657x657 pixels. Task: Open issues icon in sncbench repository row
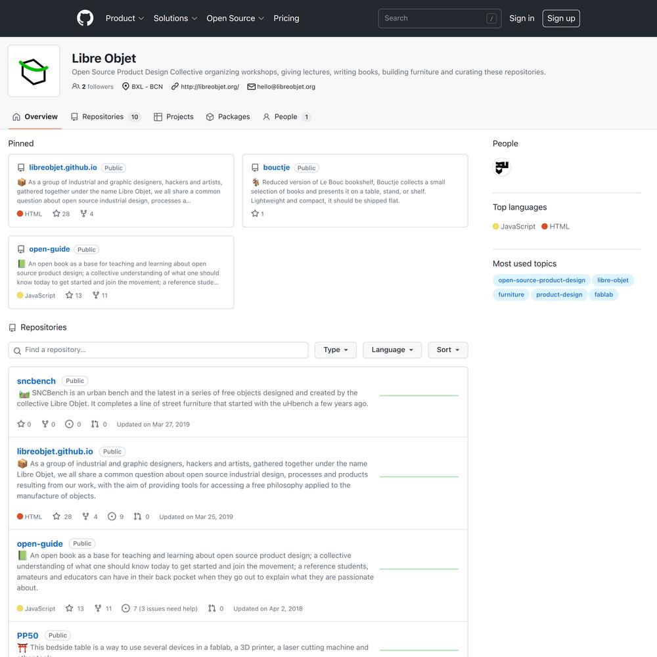point(69,424)
